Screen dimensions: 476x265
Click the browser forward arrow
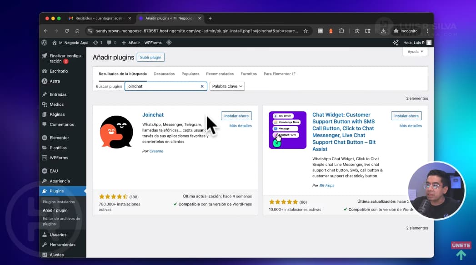[56, 31]
